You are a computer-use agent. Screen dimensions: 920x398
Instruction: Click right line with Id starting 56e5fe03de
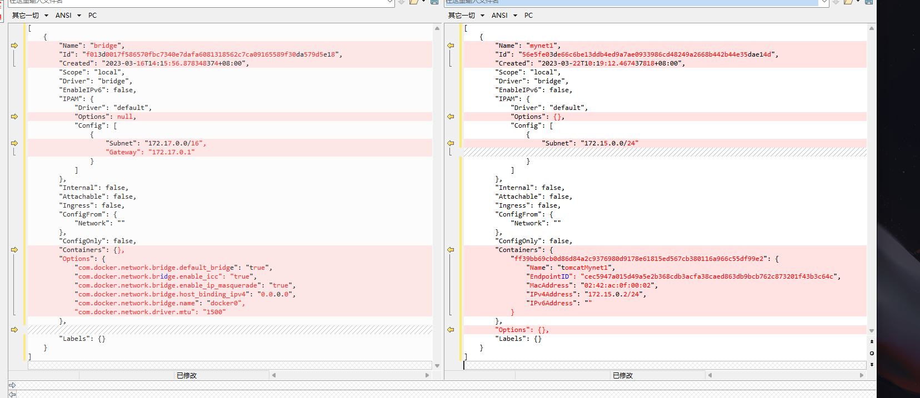[637, 54]
